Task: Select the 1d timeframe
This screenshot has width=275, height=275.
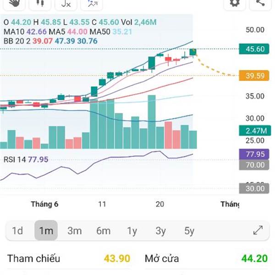Action: point(17,231)
